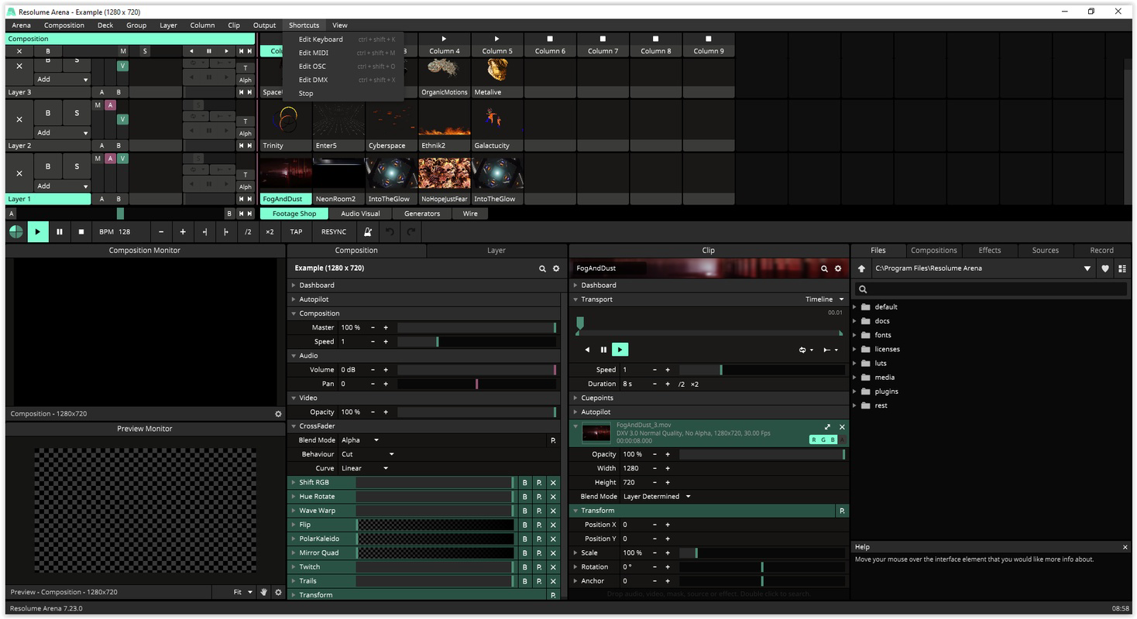Viewport: 1137px width, 619px height.
Task: Switch to the Effects tab
Action: point(989,250)
